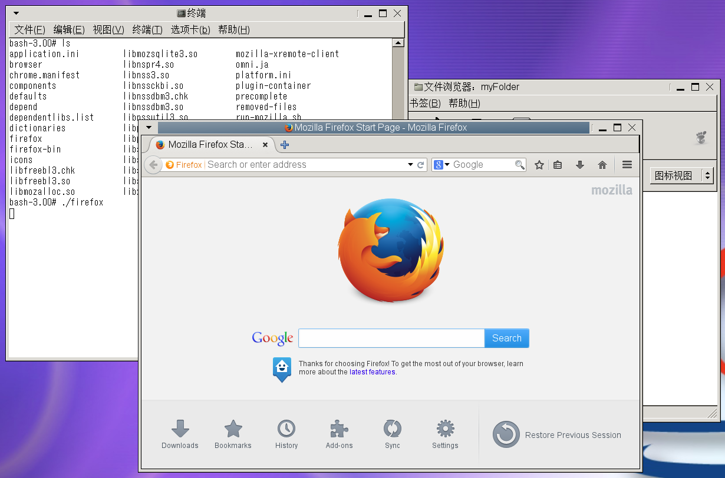Open search engine selector dropdown
Viewport: 725px width, 478px height.
(x=442, y=165)
